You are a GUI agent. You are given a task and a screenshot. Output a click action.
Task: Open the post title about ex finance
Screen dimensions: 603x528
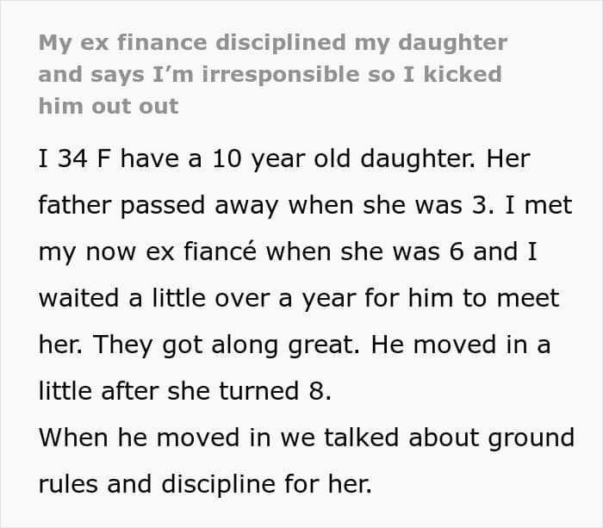(273, 74)
